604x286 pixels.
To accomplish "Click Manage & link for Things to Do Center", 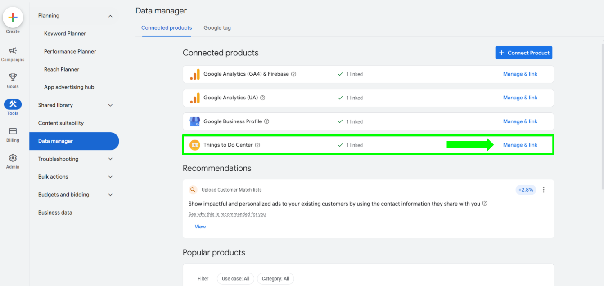I will coord(520,145).
